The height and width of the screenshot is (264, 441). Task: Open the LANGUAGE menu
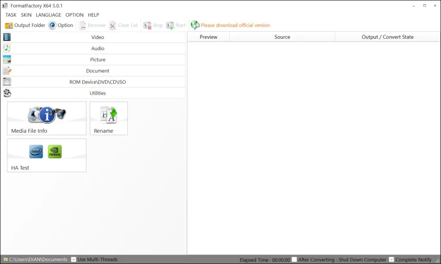click(48, 15)
